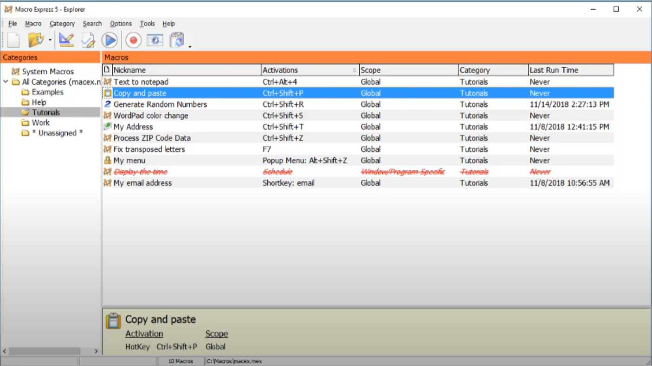Open the dropdown arrow beside the folder icon
The height and width of the screenshot is (366, 652).
click(50, 41)
